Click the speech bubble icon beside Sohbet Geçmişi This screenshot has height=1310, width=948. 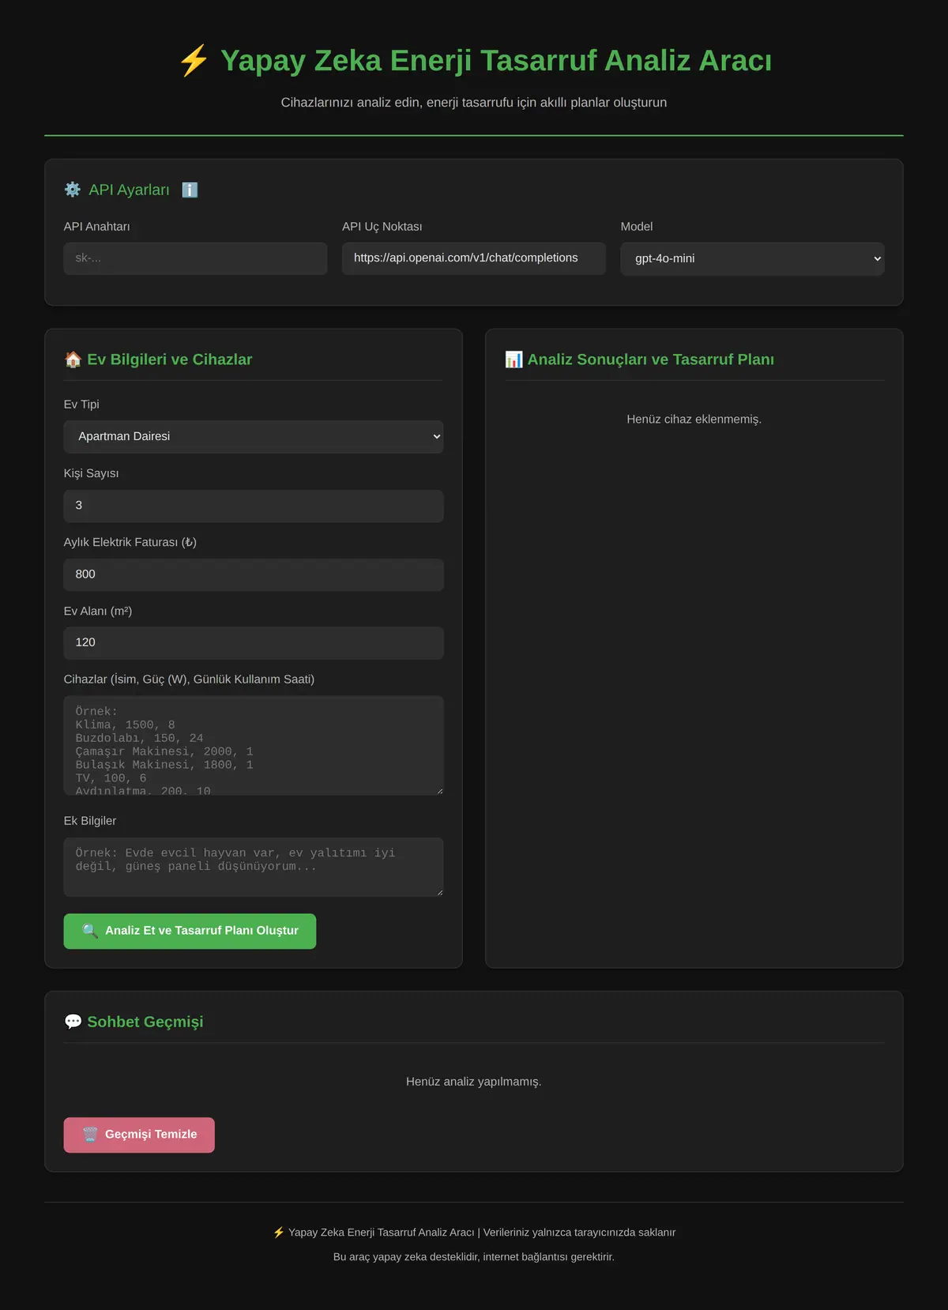[73, 1022]
